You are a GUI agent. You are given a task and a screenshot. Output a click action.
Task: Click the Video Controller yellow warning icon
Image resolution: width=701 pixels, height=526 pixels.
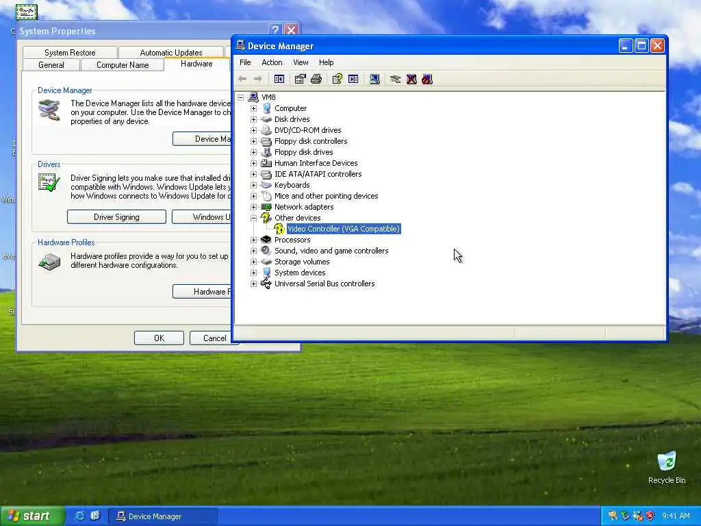tap(279, 229)
